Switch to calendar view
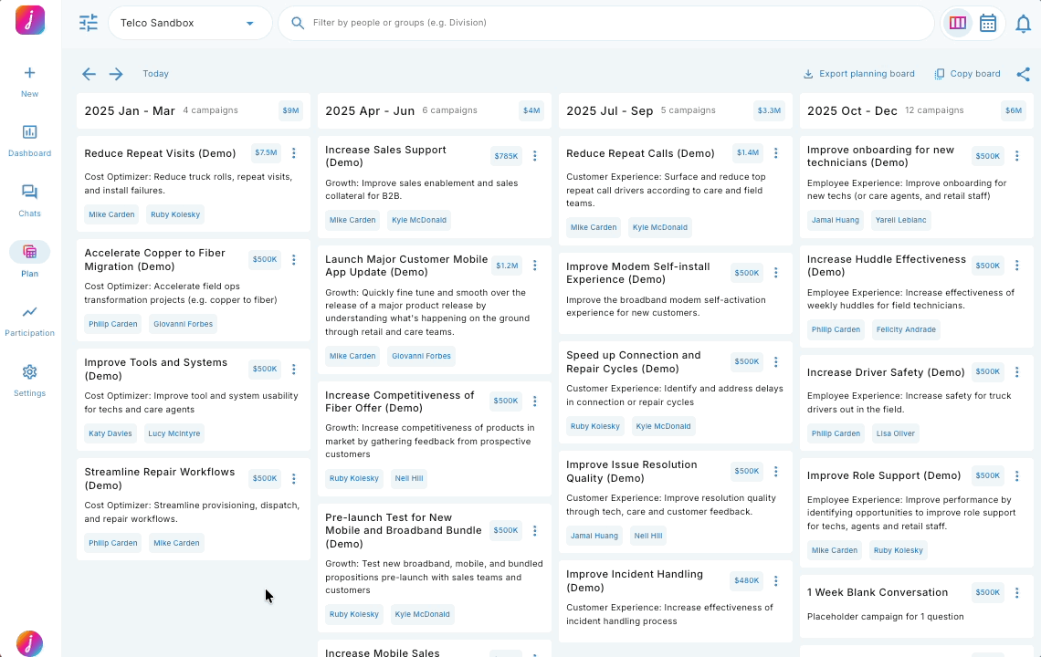 click(987, 23)
